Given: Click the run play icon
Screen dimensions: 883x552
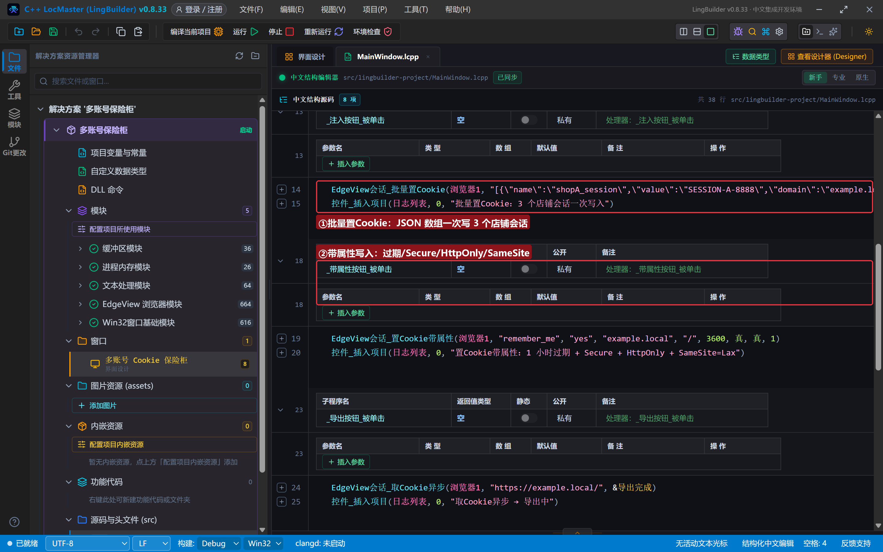Looking at the screenshot, I should click(255, 32).
